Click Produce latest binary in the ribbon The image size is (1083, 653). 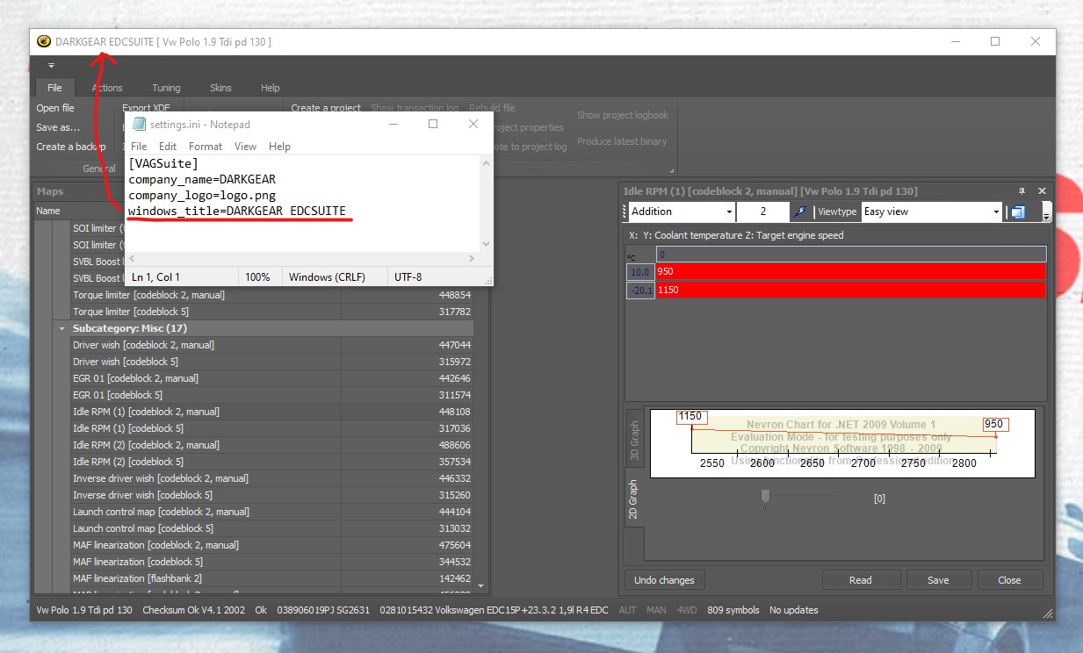[x=622, y=141]
